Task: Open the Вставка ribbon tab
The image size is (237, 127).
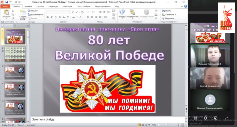Action: (28, 7)
